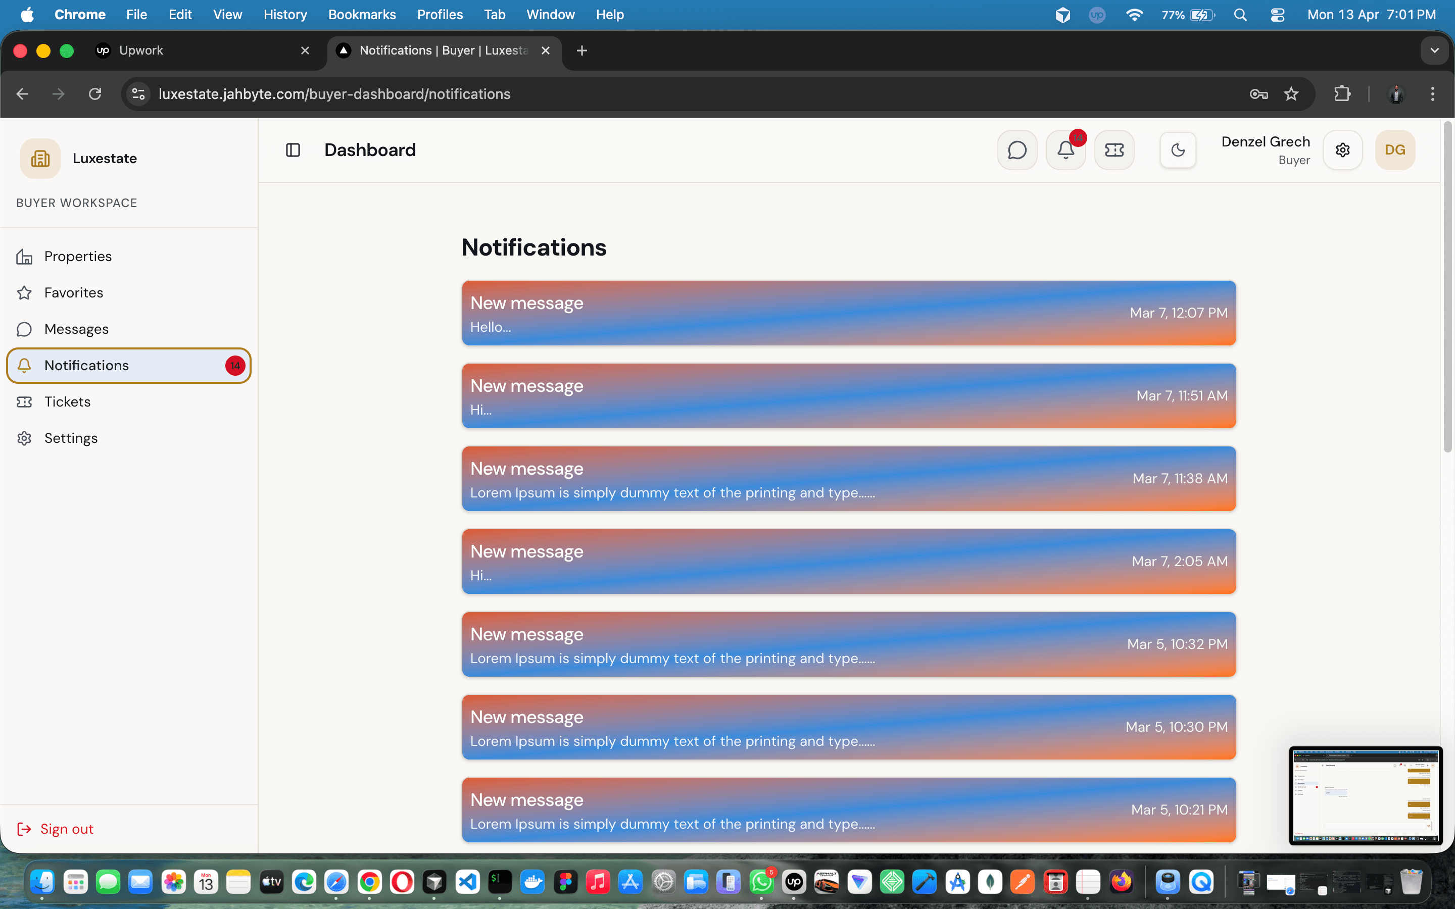Open the chat messages icon in the header
Screen dimensions: 1455x909
[1017, 149]
